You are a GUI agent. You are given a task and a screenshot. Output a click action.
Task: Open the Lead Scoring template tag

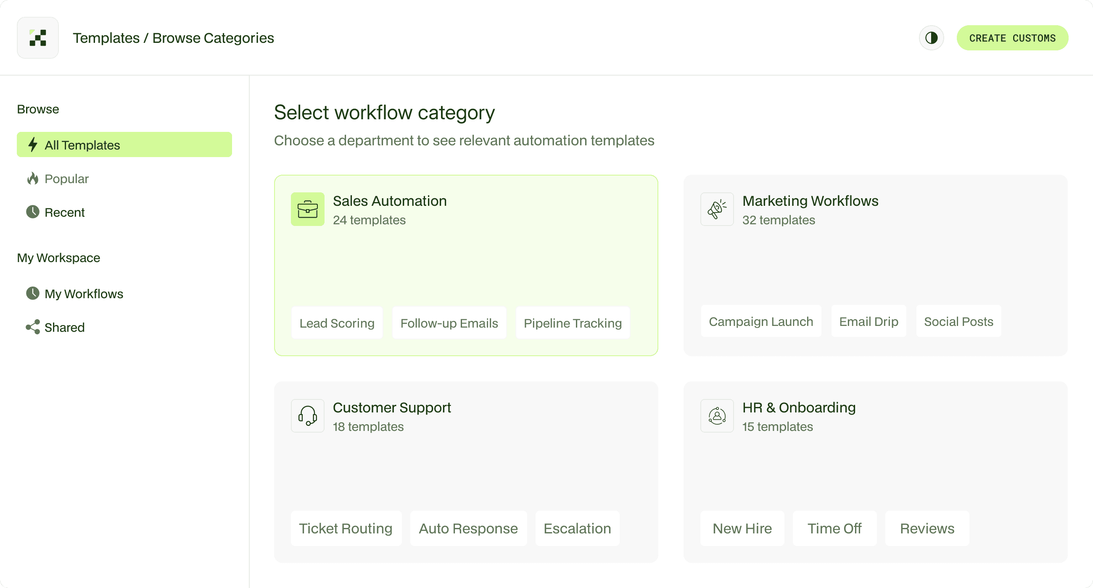click(x=337, y=323)
